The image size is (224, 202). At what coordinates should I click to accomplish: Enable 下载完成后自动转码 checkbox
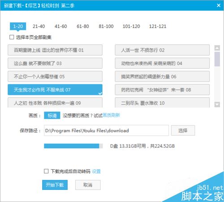[x=46, y=171]
